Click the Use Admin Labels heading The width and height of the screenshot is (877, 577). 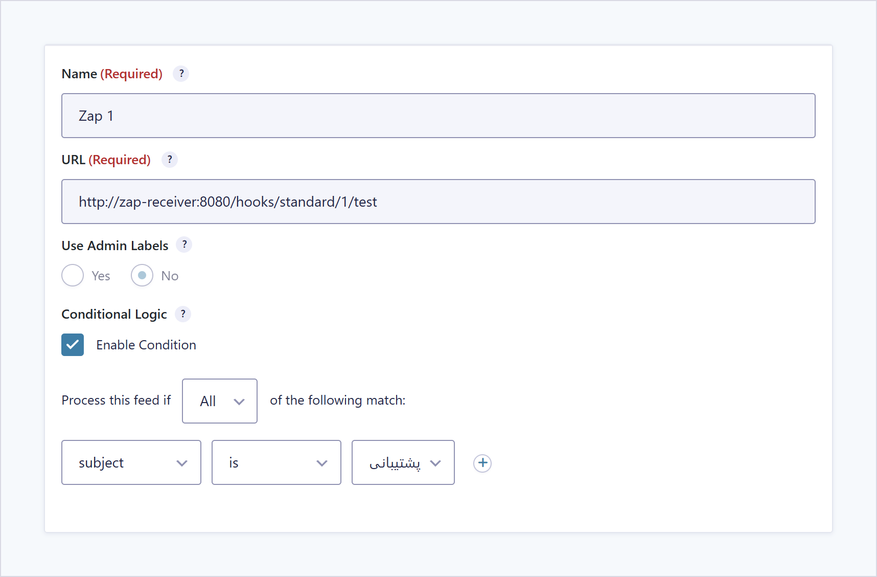point(115,246)
